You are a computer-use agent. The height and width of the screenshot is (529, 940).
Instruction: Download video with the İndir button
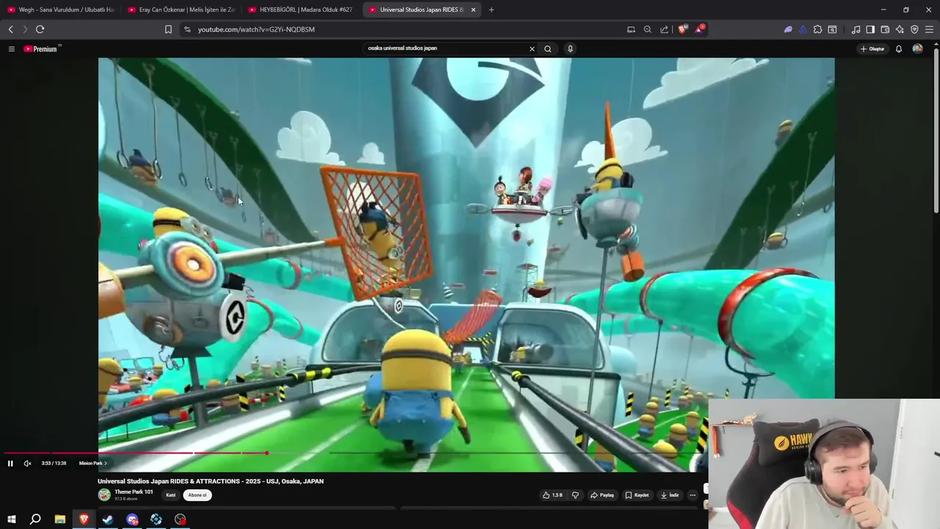coord(670,495)
